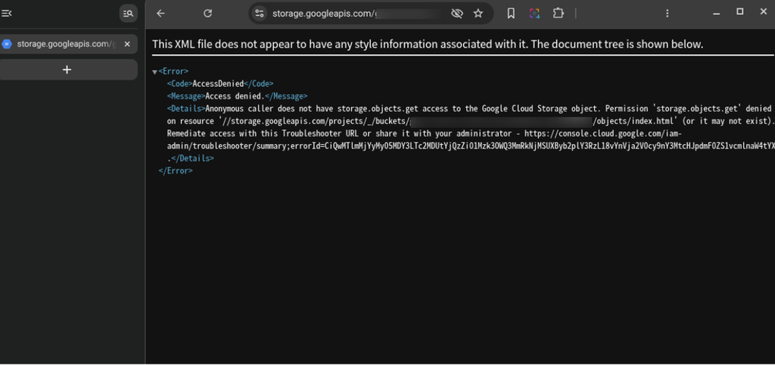The height and width of the screenshot is (365, 775).
Task: Click the console.cloud.google.com troubleshooter URL text
Action: click(x=469, y=139)
